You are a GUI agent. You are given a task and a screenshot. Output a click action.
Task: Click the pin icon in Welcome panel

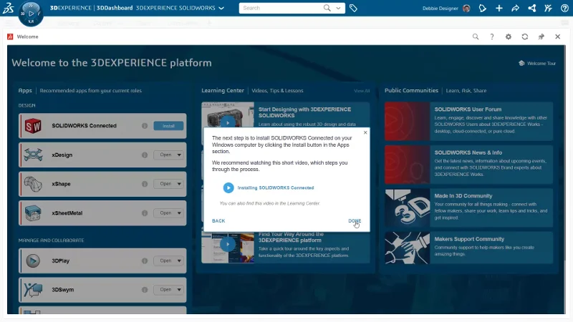click(x=541, y=36)
